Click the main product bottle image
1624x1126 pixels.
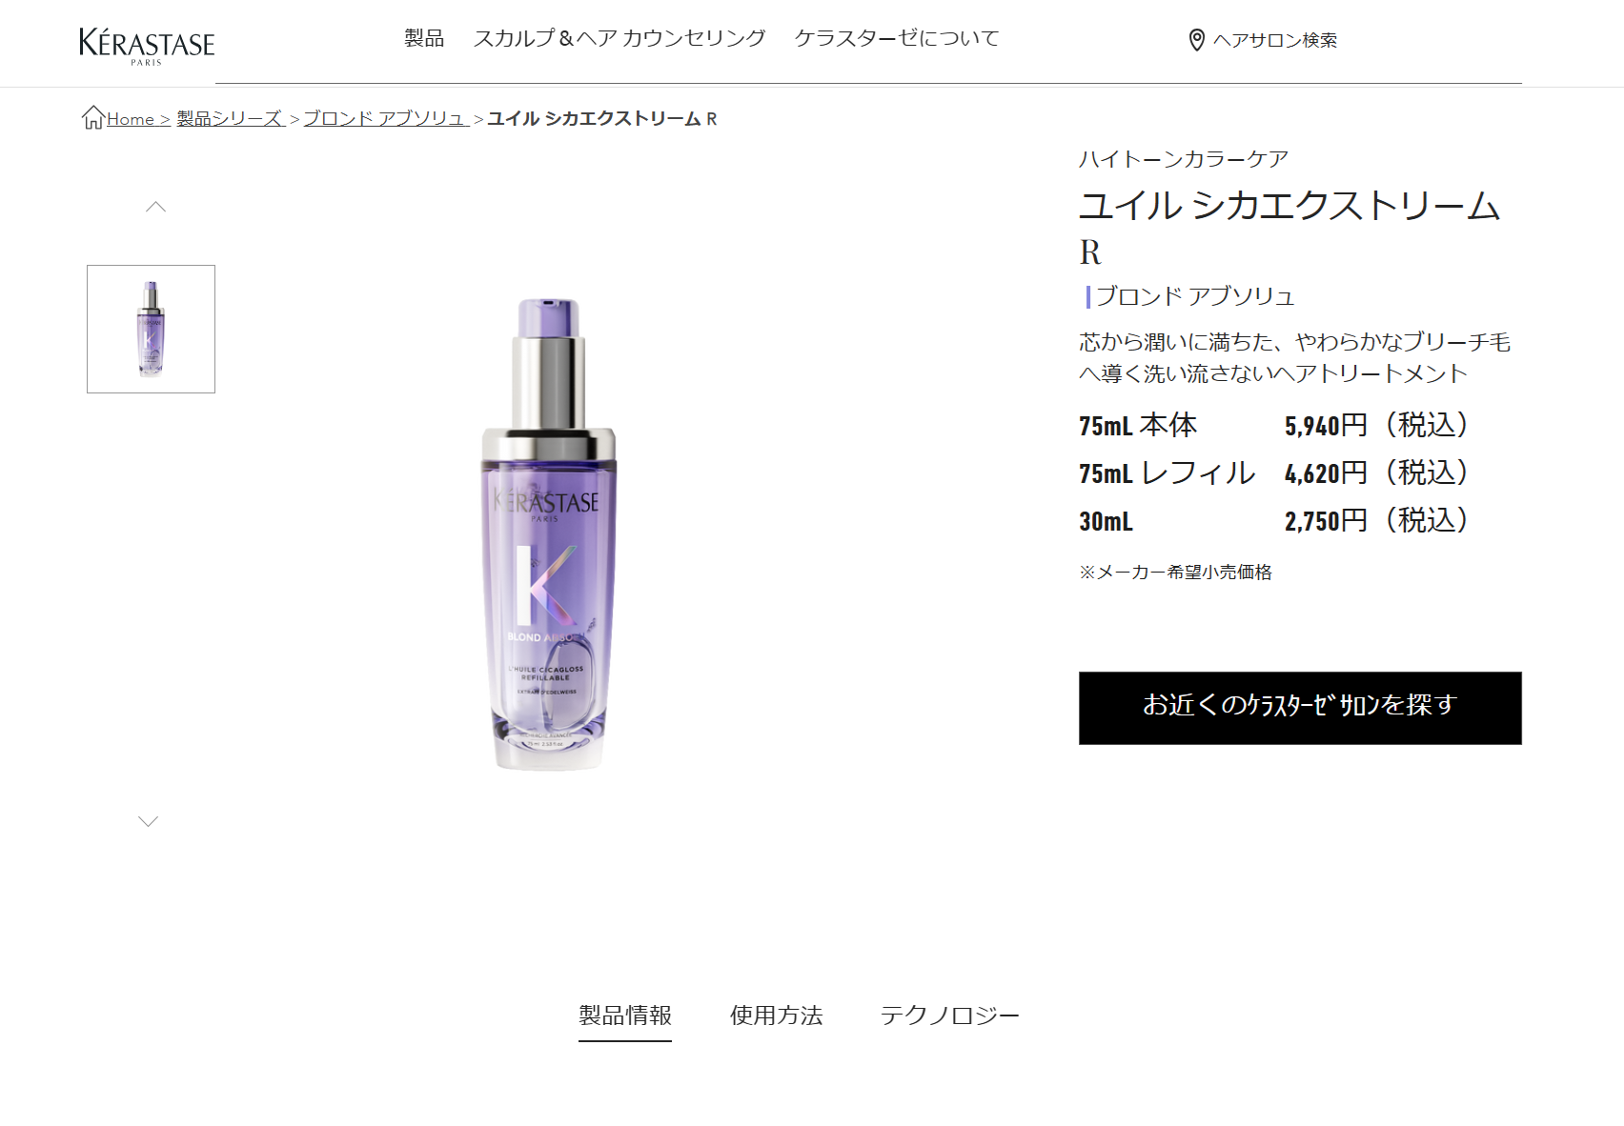pyautogui.click(x=548, y=533)
